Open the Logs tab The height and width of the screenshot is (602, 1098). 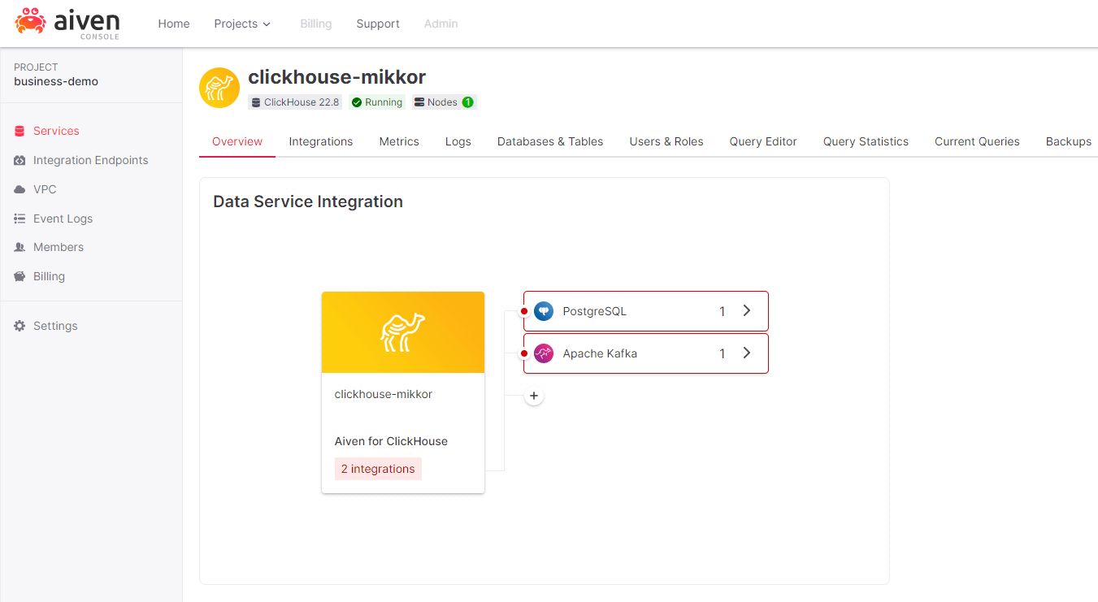[x=458, y=141]
